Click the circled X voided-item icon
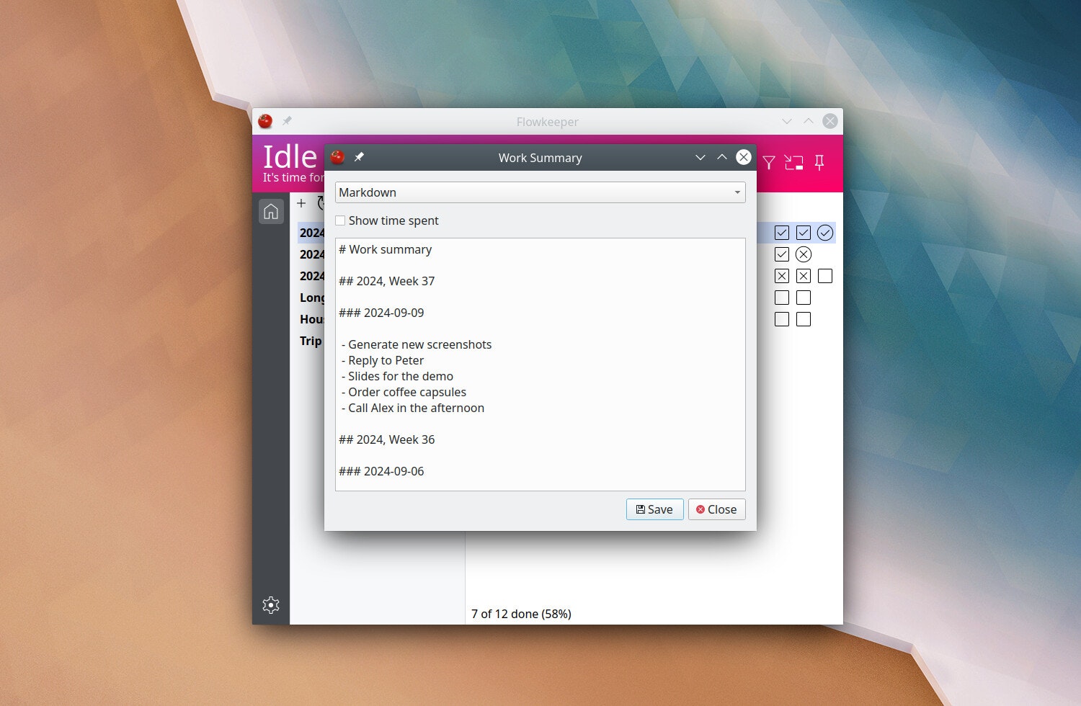 tap(804, 254)
